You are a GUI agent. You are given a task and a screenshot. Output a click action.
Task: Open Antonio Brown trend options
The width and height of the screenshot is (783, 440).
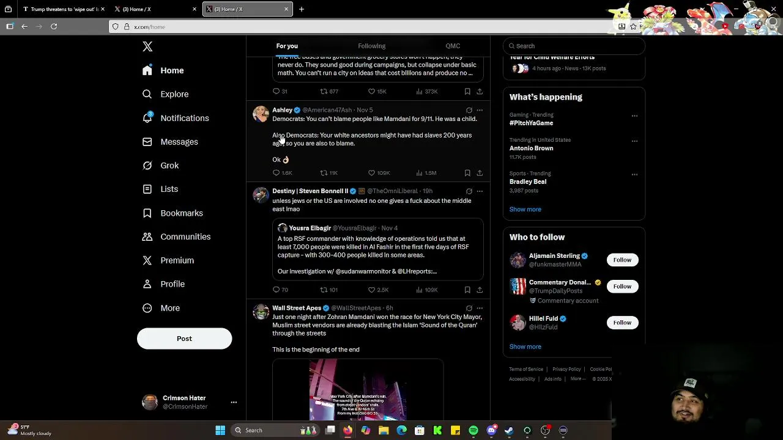634,141
